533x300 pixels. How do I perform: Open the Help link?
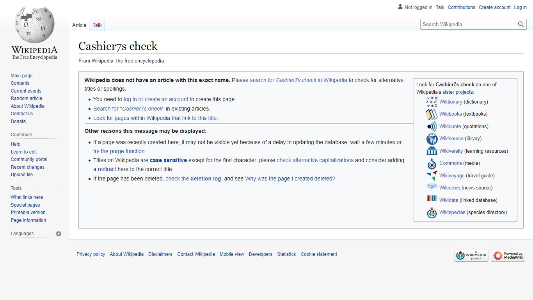(16, 144)
